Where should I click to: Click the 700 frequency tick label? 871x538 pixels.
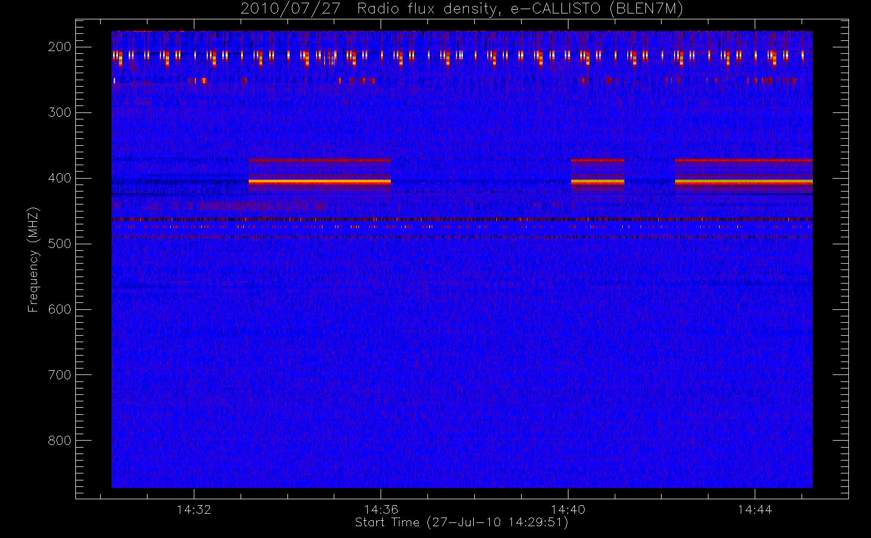[x=60, y=375]
